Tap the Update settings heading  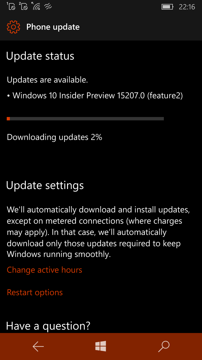pos(45,186)
